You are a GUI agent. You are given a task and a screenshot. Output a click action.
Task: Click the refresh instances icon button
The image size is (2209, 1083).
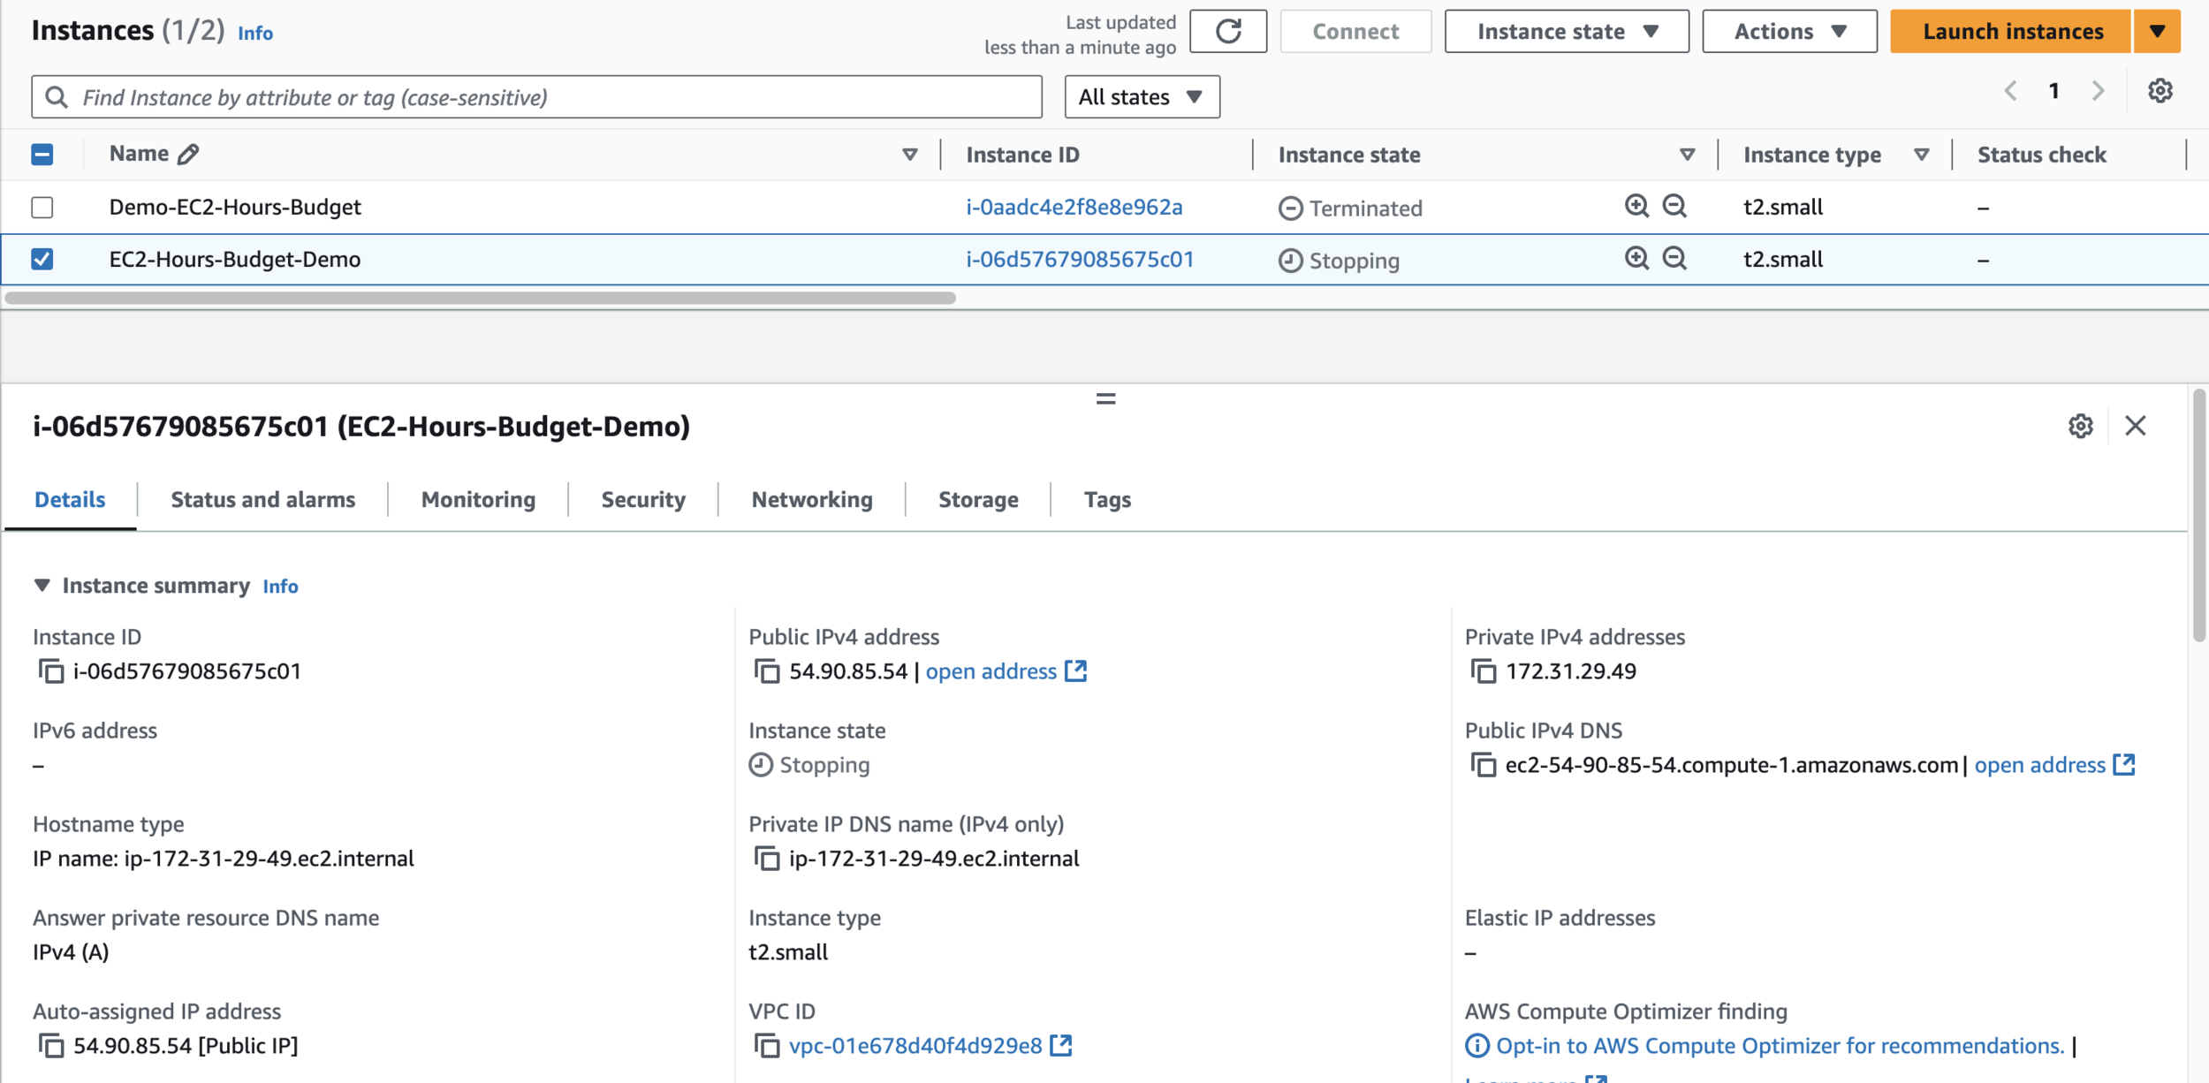(1227, 32)
